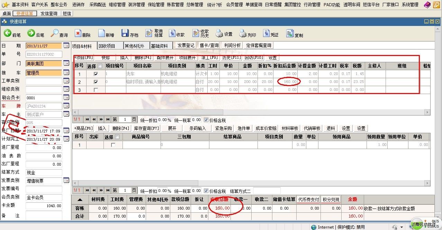This screenshot has height=230, width=442.
Task: Click the 复制 copy icon
Action: (290, 34)
